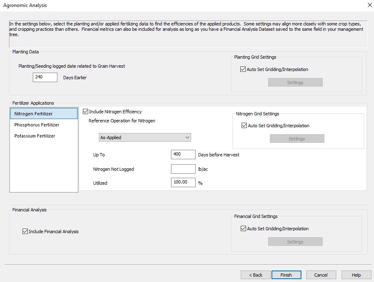Select Potassium Fertilizer in the list
This screenshot has height=282, width=374.
44,136
